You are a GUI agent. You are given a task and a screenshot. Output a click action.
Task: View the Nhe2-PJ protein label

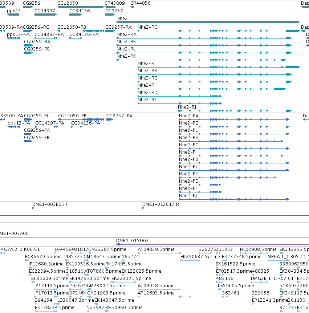point(188,196)
